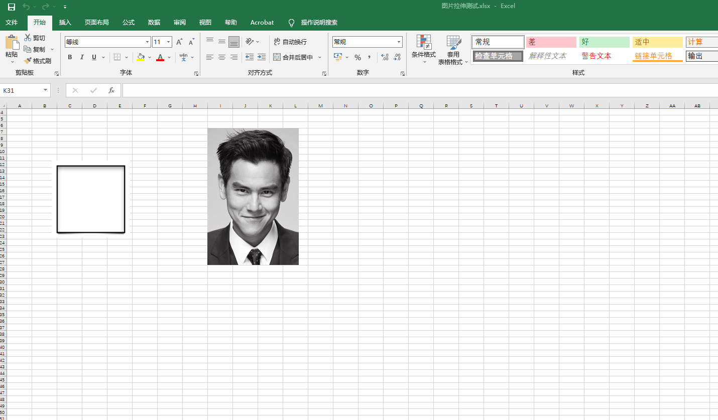Save the workbook from Quick Access Toolbar
Screen dimensions: 718x420
11,6
